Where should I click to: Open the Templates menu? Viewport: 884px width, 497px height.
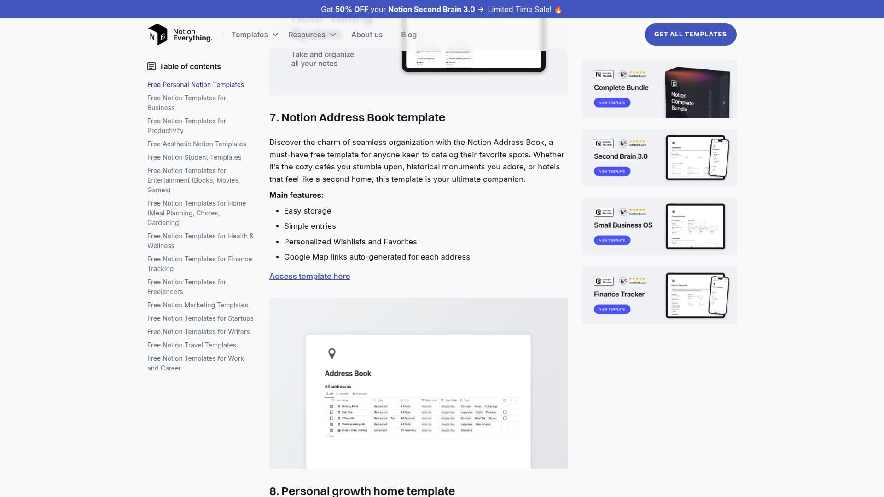250,35
